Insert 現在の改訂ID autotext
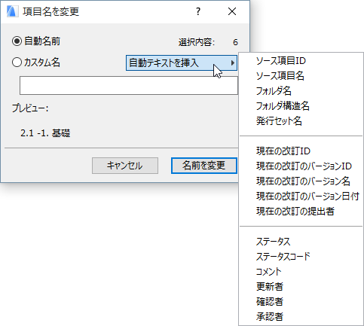This screenshot has width=364, height=326. coord(301,151)
